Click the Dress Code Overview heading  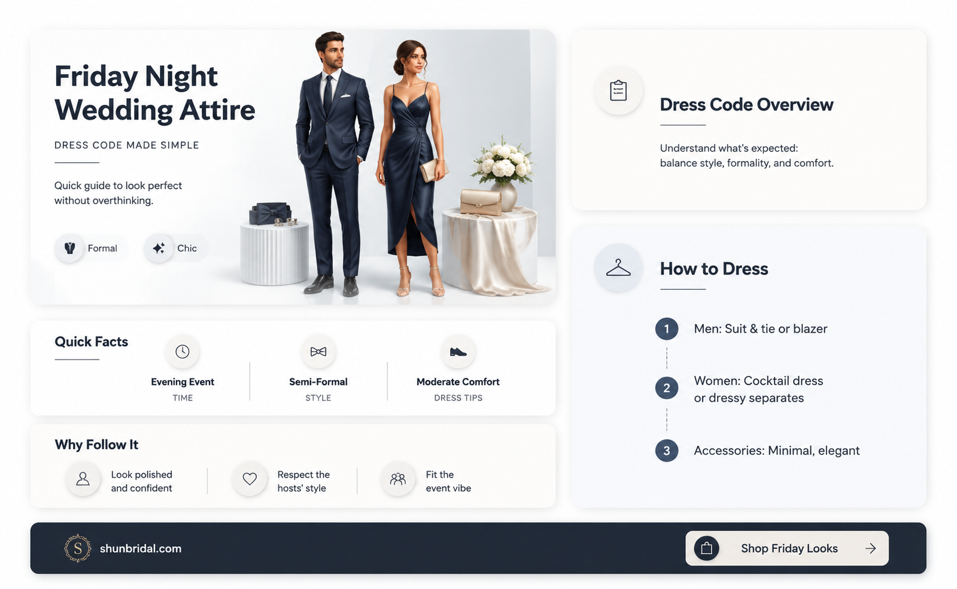click(746, 105)
